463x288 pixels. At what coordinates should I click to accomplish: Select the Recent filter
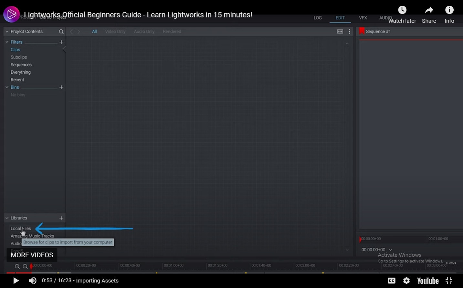[x=17, y=80]
